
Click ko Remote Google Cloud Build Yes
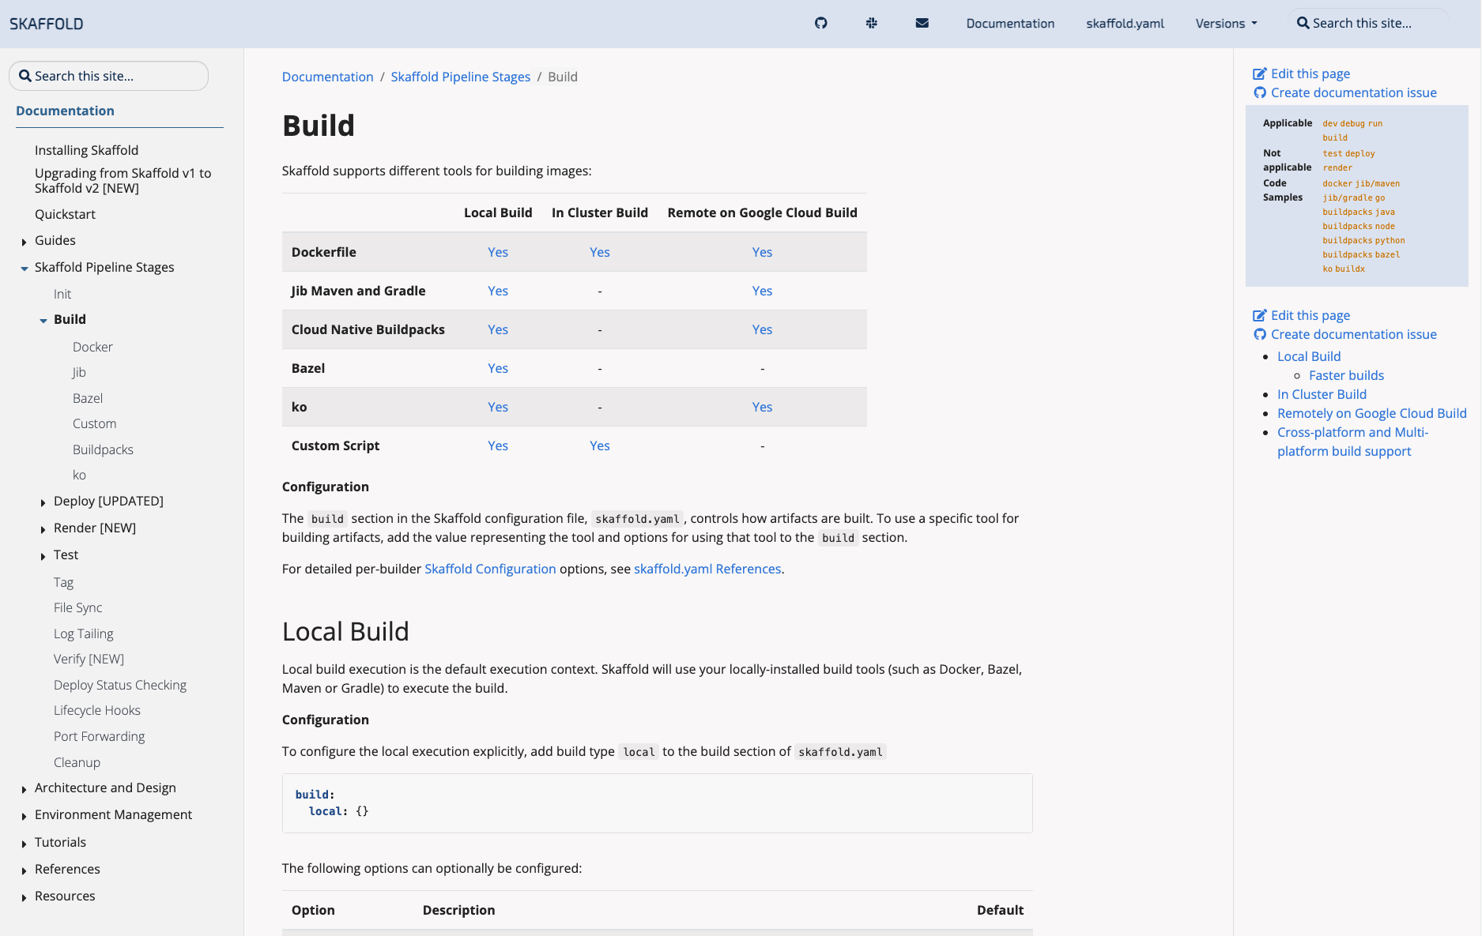point(762,407)
